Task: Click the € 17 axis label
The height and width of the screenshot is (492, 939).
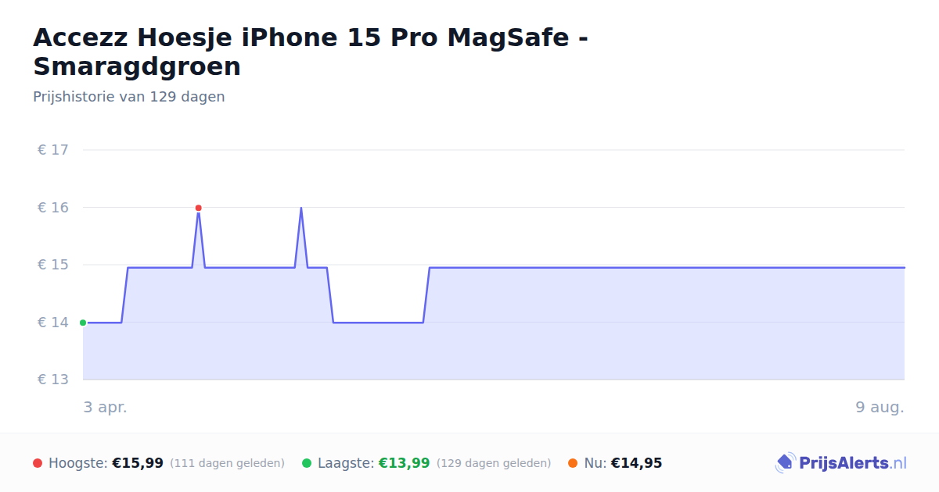Action: (53, 150)
